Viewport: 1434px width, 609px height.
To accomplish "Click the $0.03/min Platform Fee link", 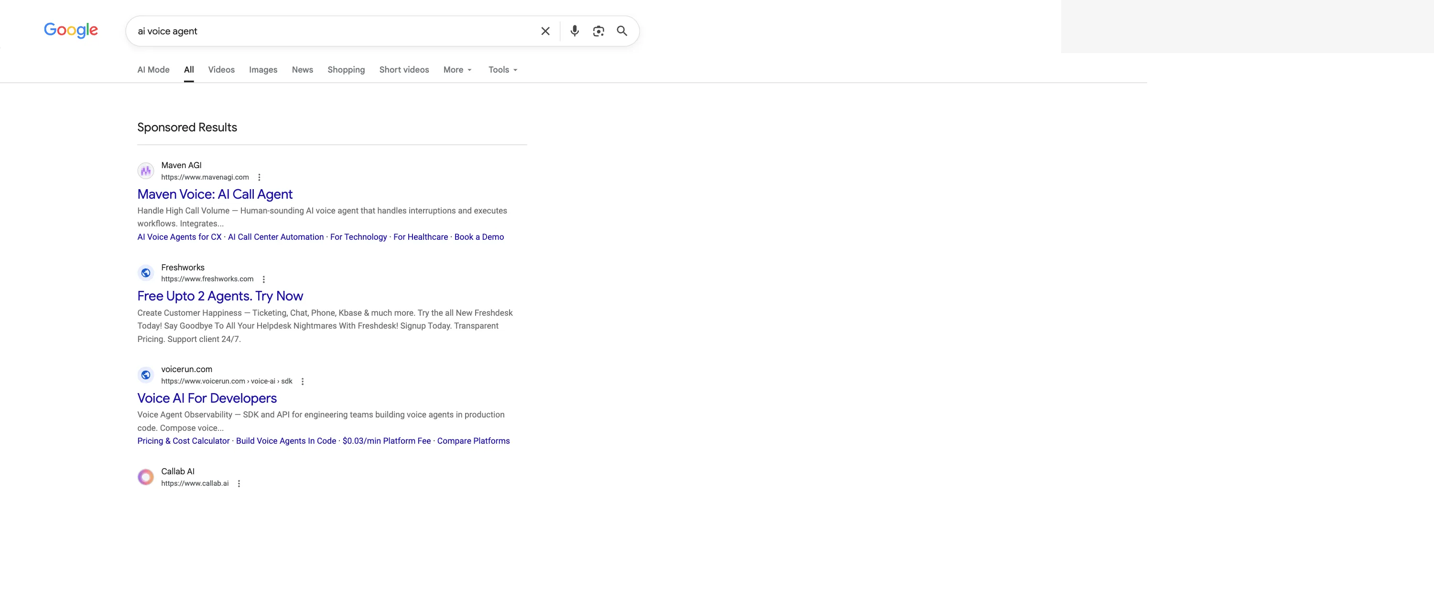I will [386, 440].
